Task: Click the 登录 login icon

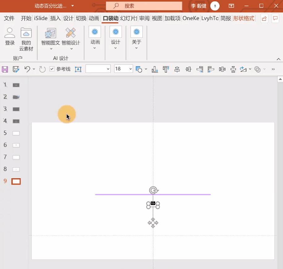Action: click(x=10, y=36)
